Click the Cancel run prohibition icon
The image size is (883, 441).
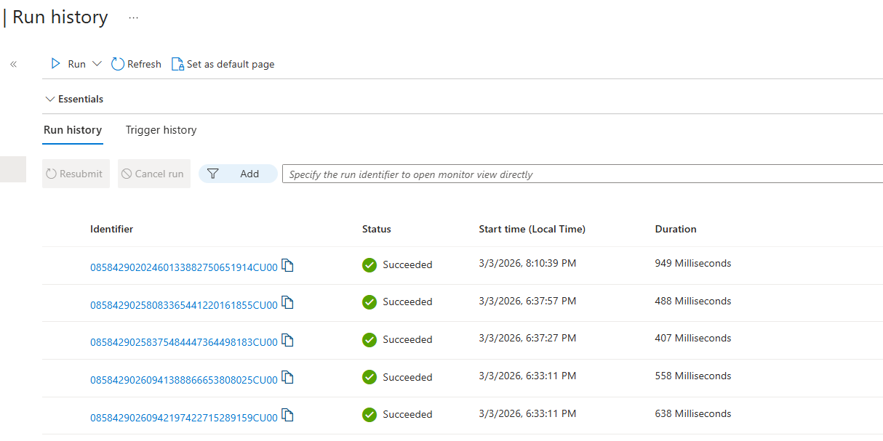tap(129, 174)
